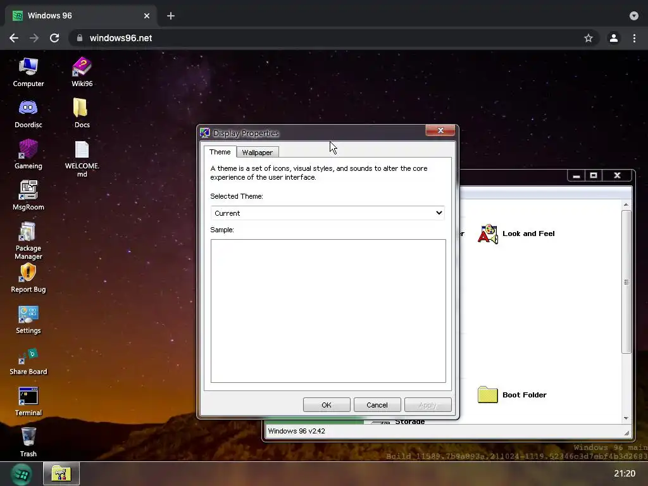Go back in the browser
648x486 pixels.
point(14,38)
